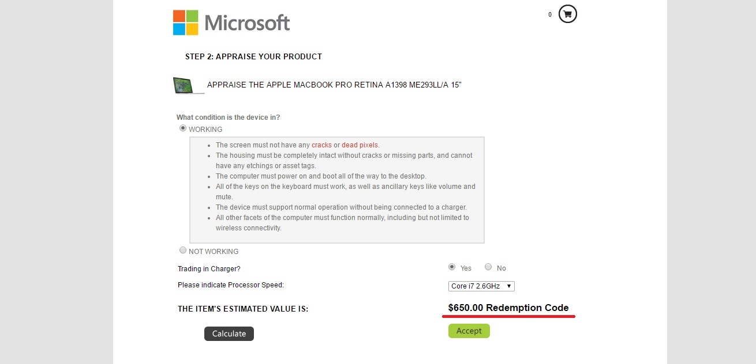756x364 pixels.
Task: Click the "Step 2: Appraise Your Product" heading
Action: 253,56
